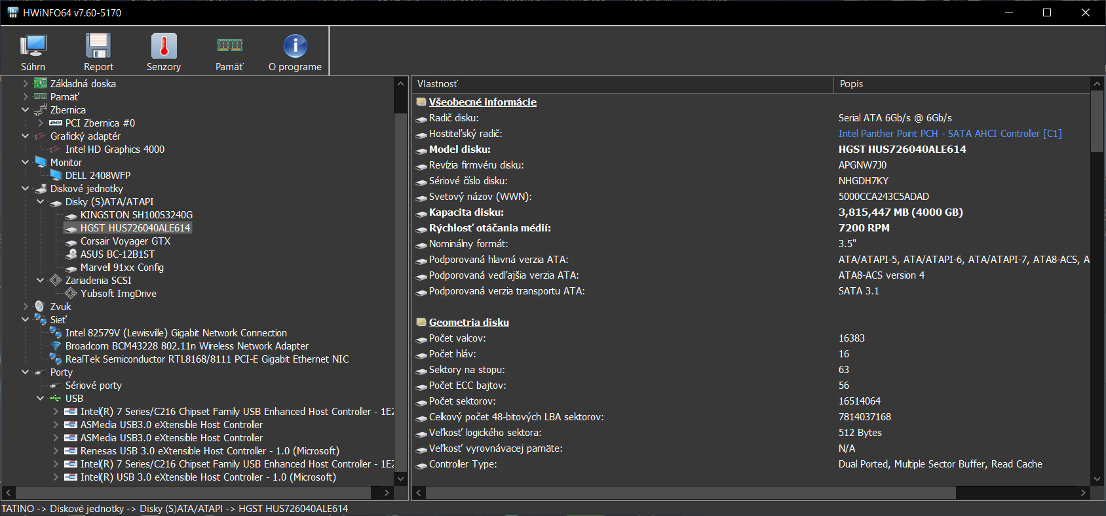
Task: Open Intel Panther Point SATA AHCI link
Action: [x=949, y=134]
